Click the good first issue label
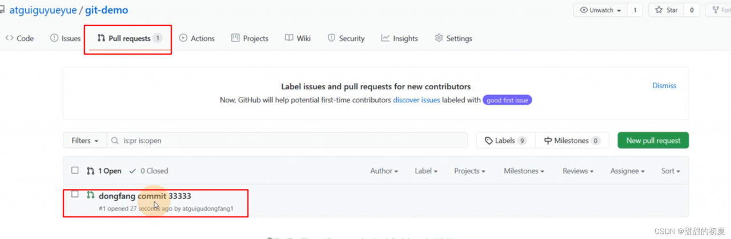 508,100
